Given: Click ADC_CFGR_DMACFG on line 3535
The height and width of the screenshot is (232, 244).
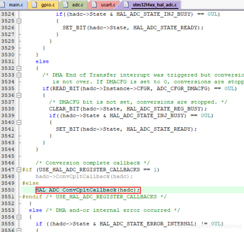Looking at the screenshot, I should click(x=182, y=89).
